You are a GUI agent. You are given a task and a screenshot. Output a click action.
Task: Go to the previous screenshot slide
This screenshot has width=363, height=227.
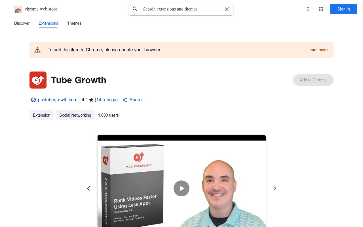[88, 188]
